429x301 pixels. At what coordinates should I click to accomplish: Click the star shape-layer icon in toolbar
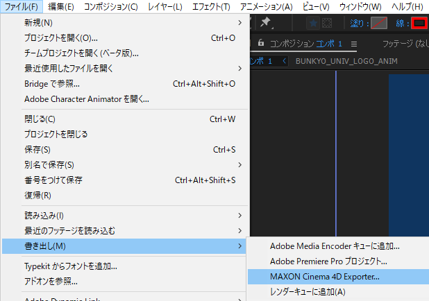[313, 24]
